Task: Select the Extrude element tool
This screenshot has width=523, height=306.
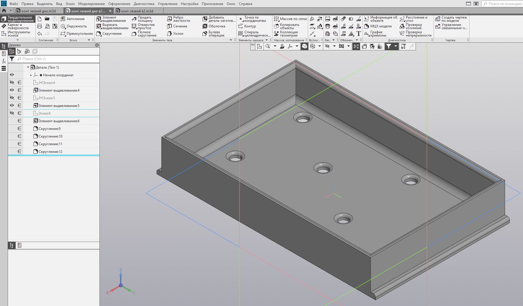Action: point(111,19)
